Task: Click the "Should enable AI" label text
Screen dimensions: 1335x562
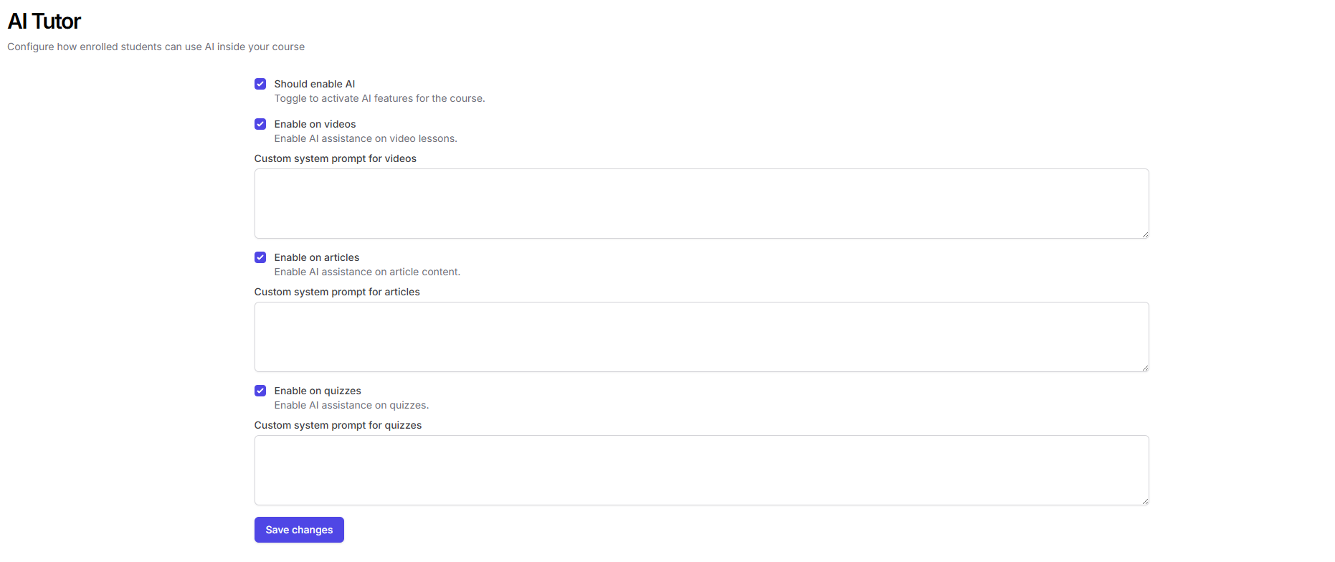Action: (314, 84)
